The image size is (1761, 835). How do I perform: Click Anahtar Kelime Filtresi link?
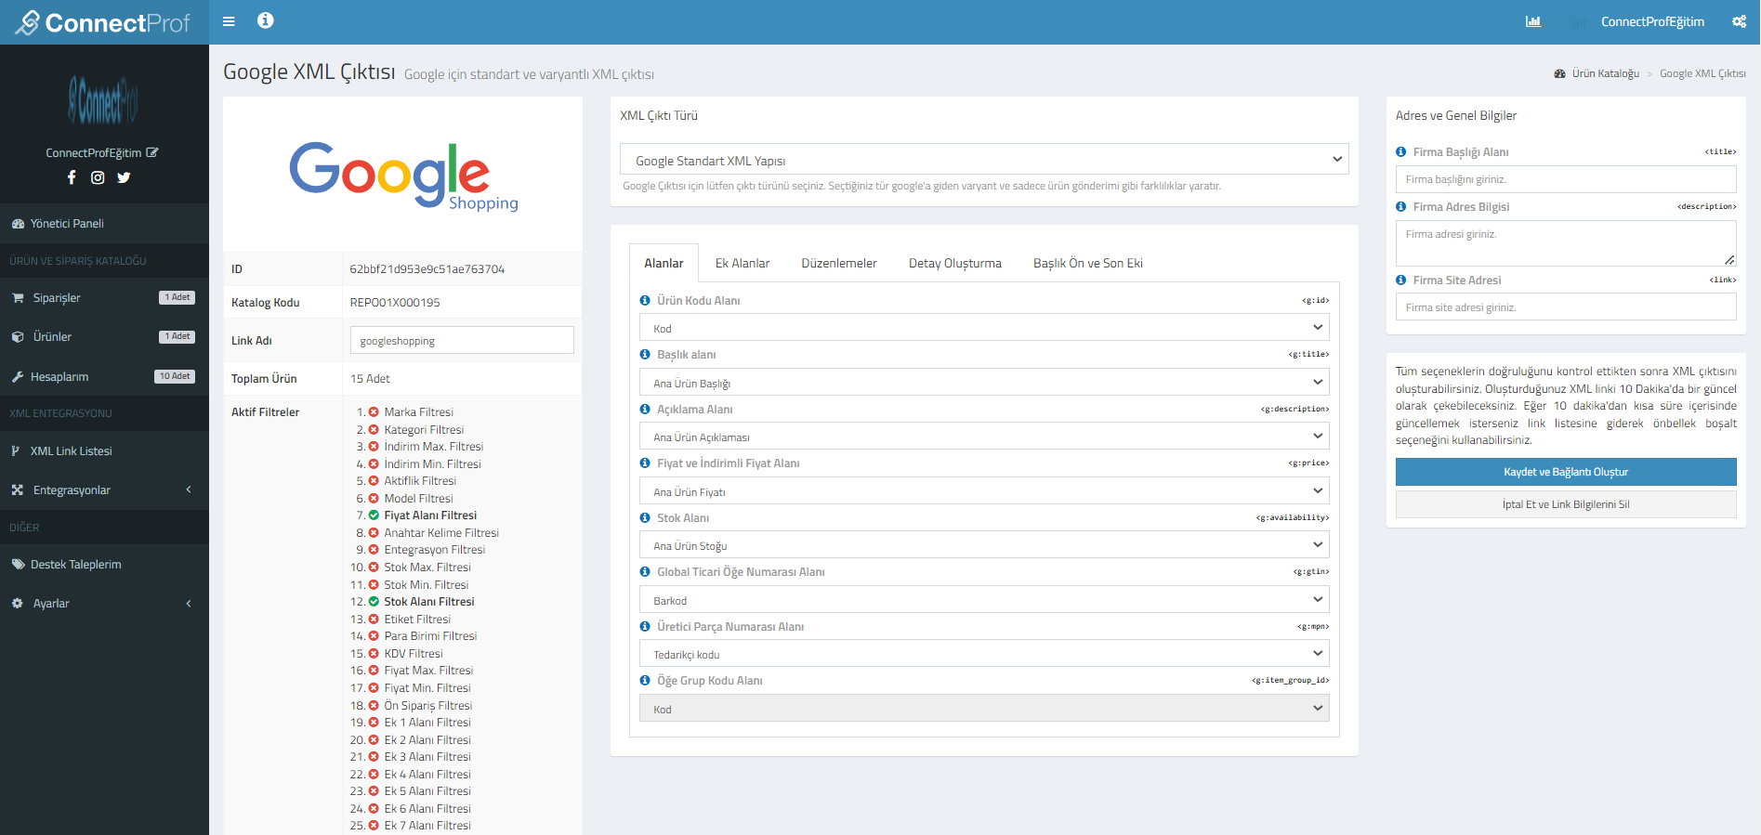(441, 532)
